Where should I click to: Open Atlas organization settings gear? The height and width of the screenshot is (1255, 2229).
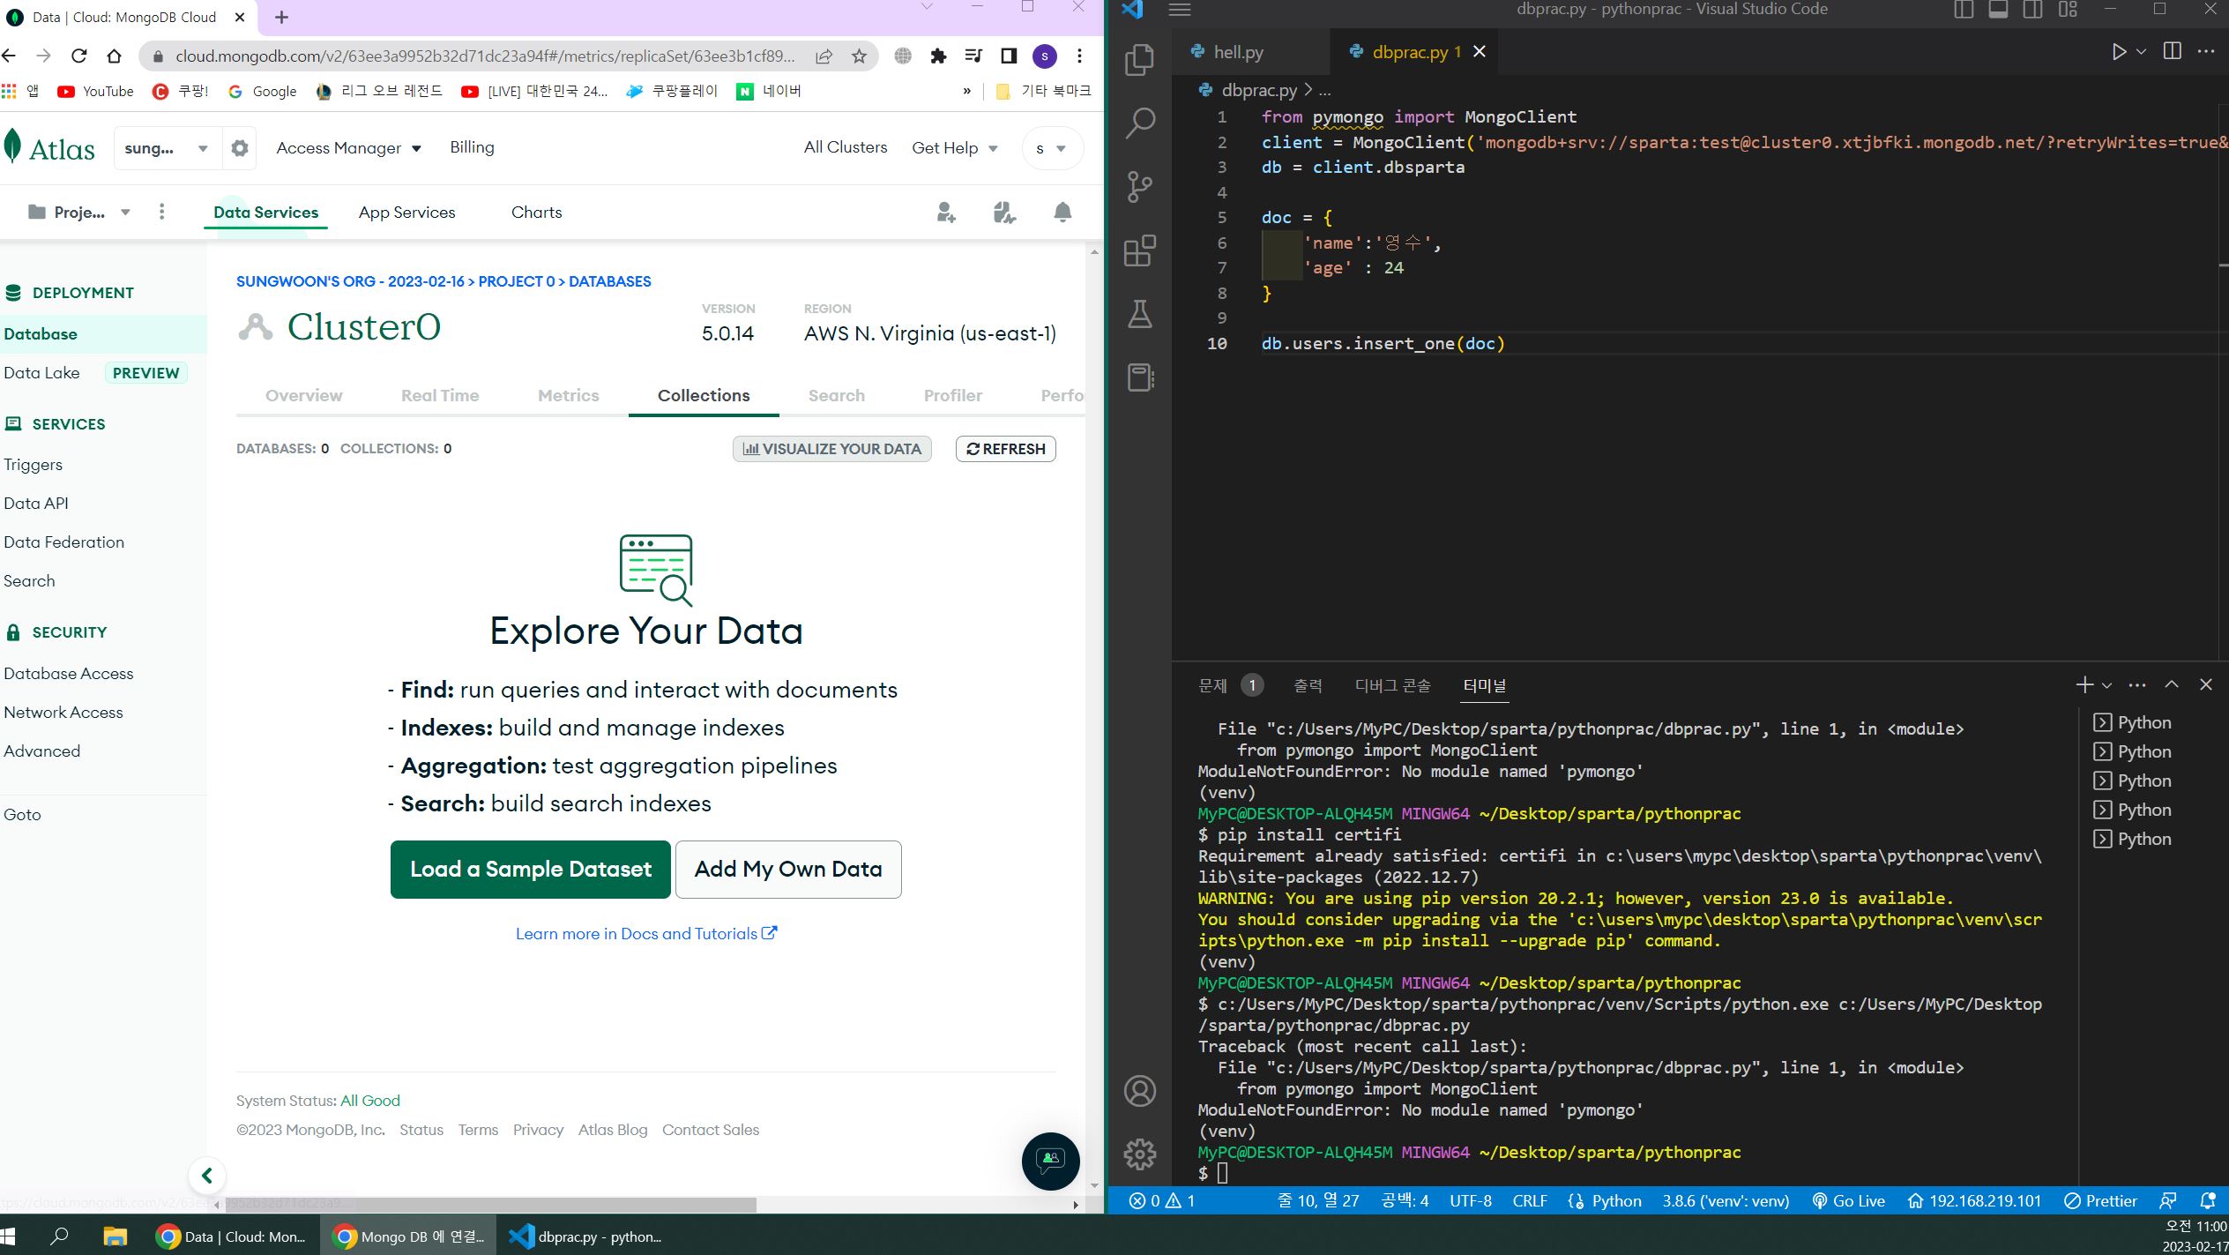[x=240, y=148]
